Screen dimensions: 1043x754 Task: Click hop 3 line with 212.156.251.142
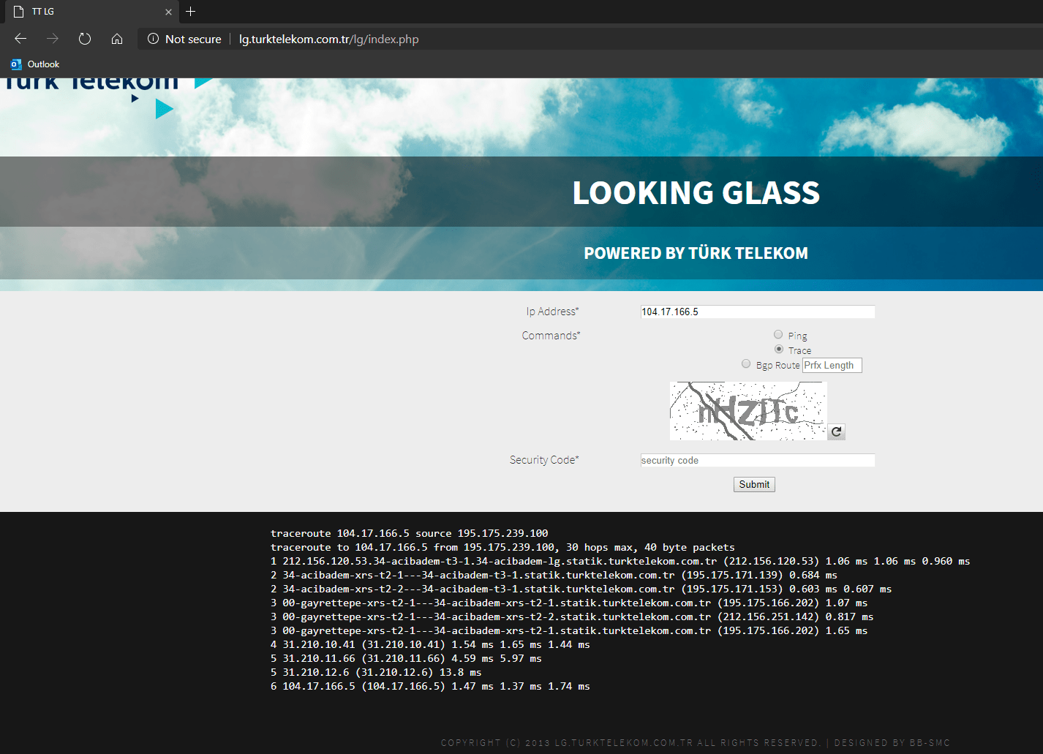(x=572, y=617)
